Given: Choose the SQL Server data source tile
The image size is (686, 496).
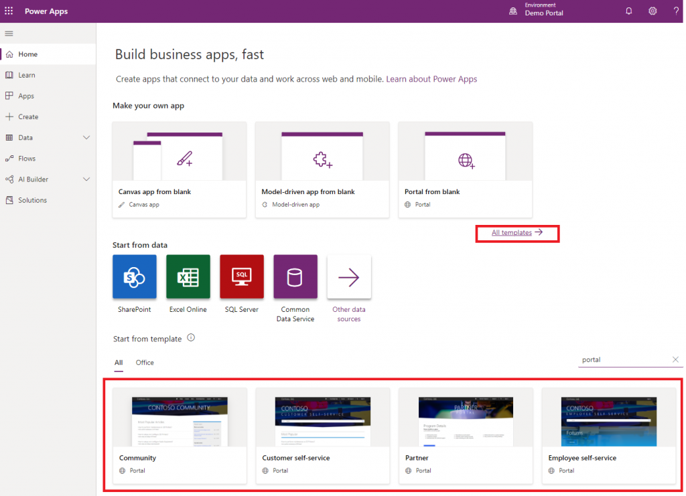Looking at the screenshot, I should pos(241,276).
